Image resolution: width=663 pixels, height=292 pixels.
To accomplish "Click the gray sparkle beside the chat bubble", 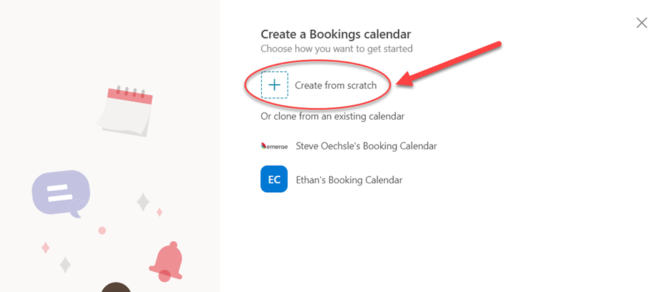I will 143,202.
